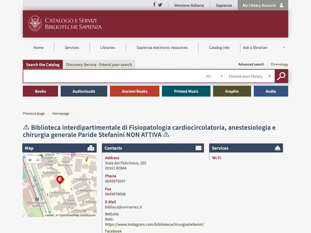Open the Facebook icon in top bar
The height and width of the screenshot is (233, 311).
[x=154, y=5]
